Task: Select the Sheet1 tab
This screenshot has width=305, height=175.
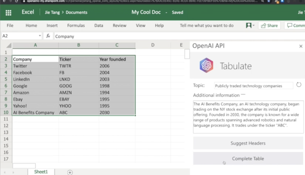Action: [41, 172]
